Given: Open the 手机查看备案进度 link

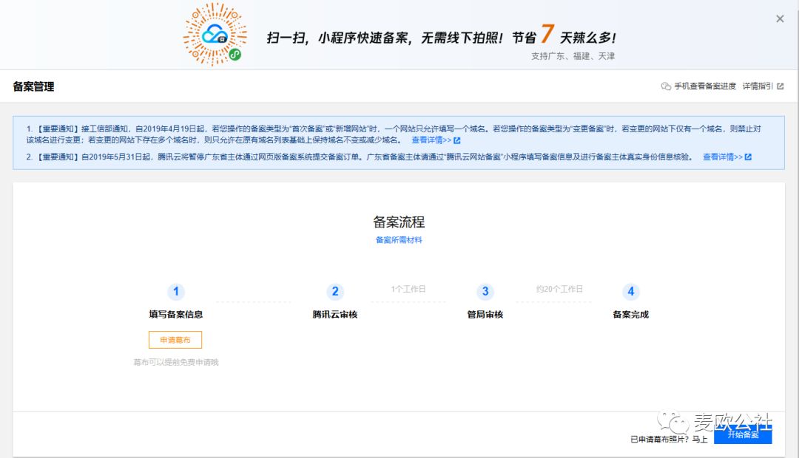Looking at the screenshot, I should tap(704, 86).
